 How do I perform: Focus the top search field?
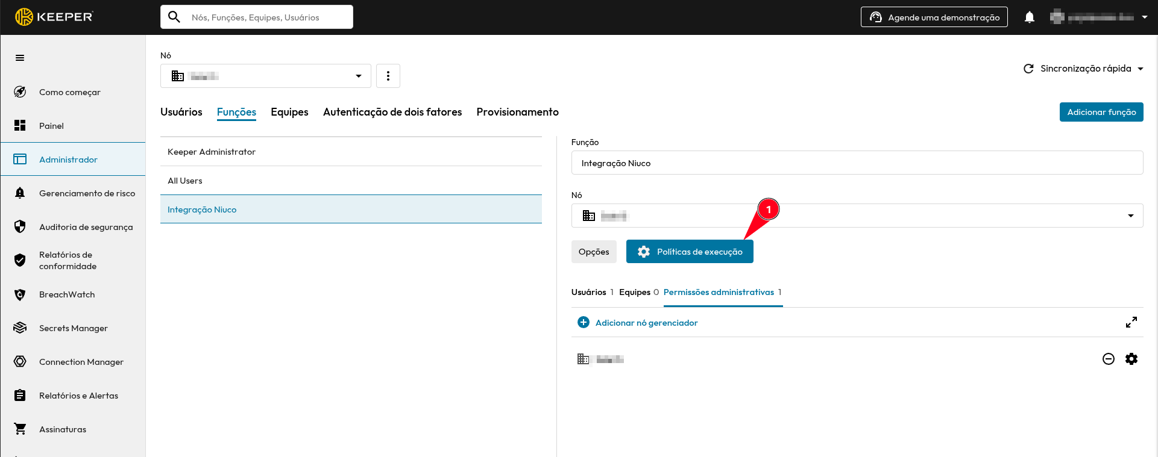click(x=257, y=17)
